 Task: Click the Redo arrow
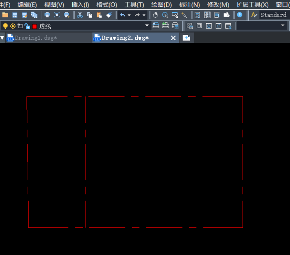[137, 15]
